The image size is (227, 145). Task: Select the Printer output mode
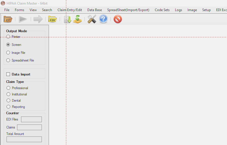[8, 37]
